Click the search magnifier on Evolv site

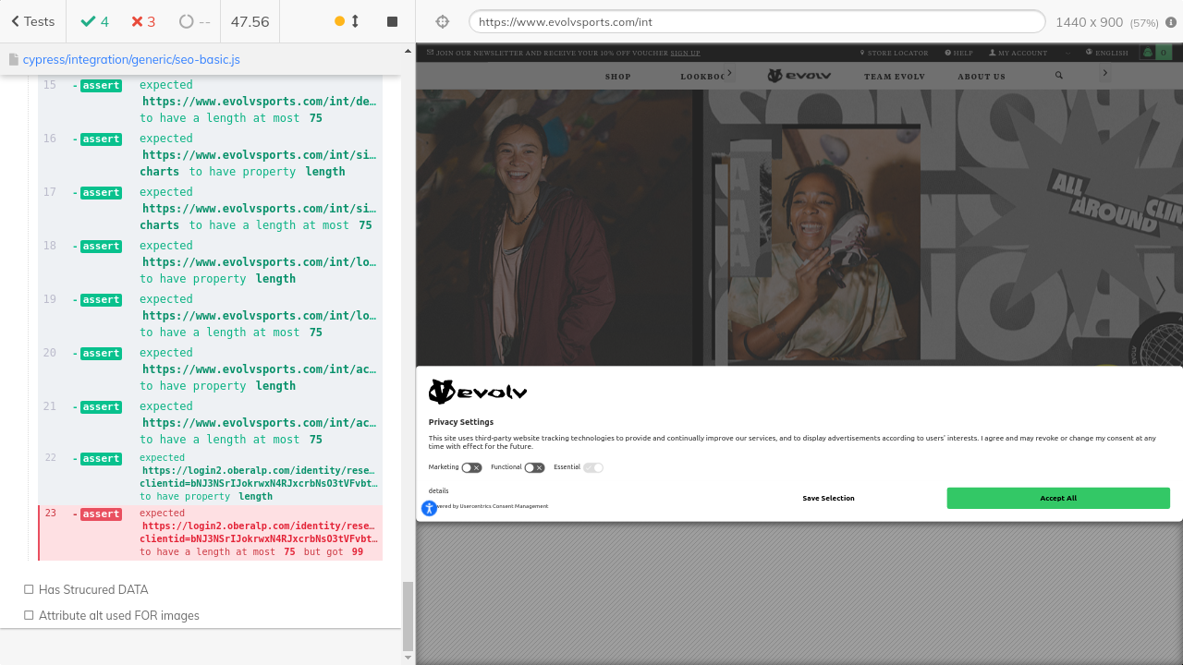1059,76
